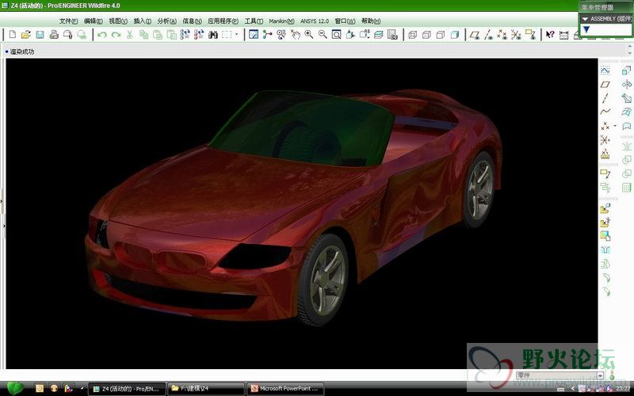Switch to no hidden display
This screenshot has height=396, width=634.
441,35
